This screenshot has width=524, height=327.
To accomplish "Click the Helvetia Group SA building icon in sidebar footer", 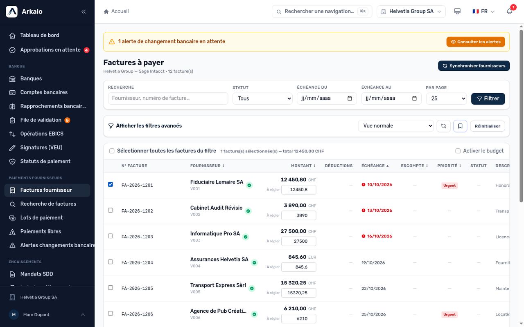I will (12, 297).
